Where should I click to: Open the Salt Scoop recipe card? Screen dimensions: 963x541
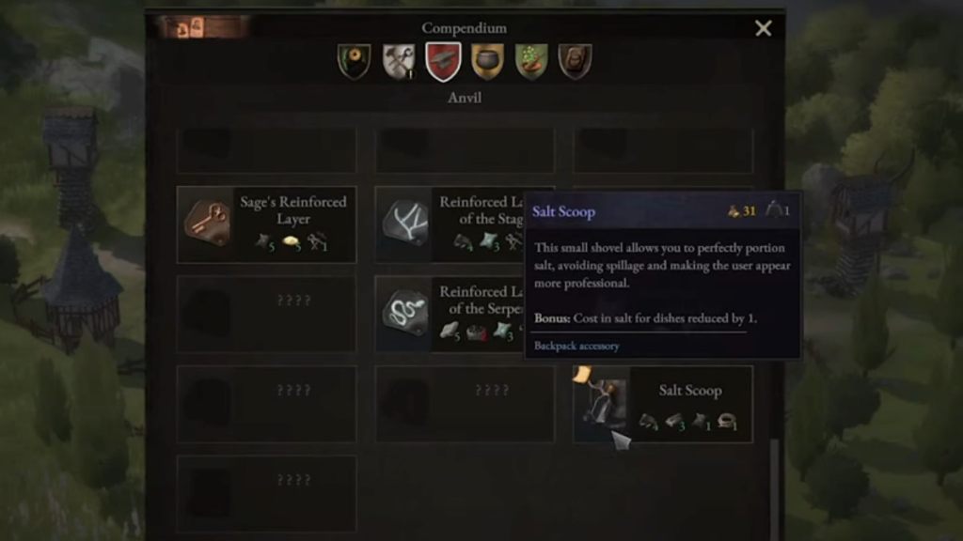coord(663,404)
